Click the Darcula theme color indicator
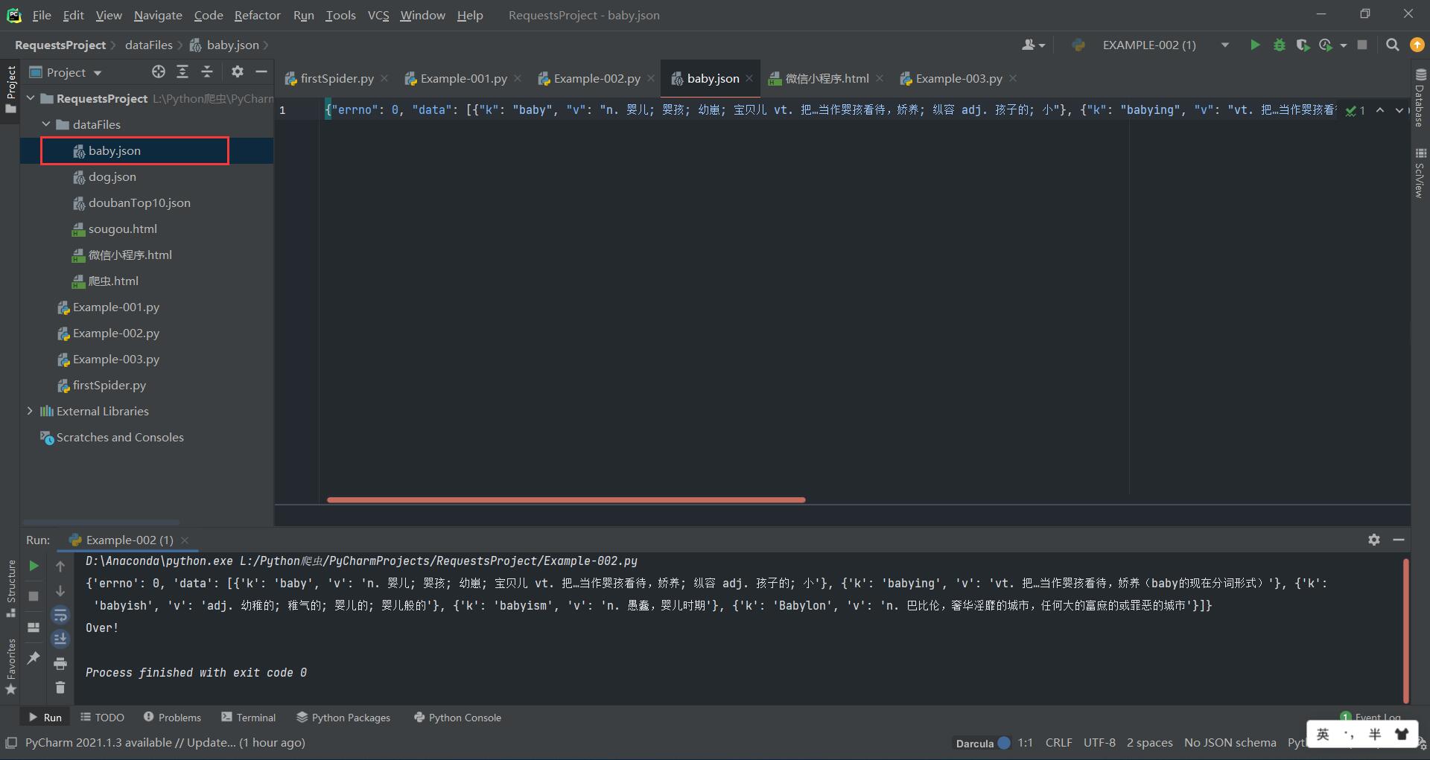Screen dimensions: 1430x760 (x=1003, y=743)
